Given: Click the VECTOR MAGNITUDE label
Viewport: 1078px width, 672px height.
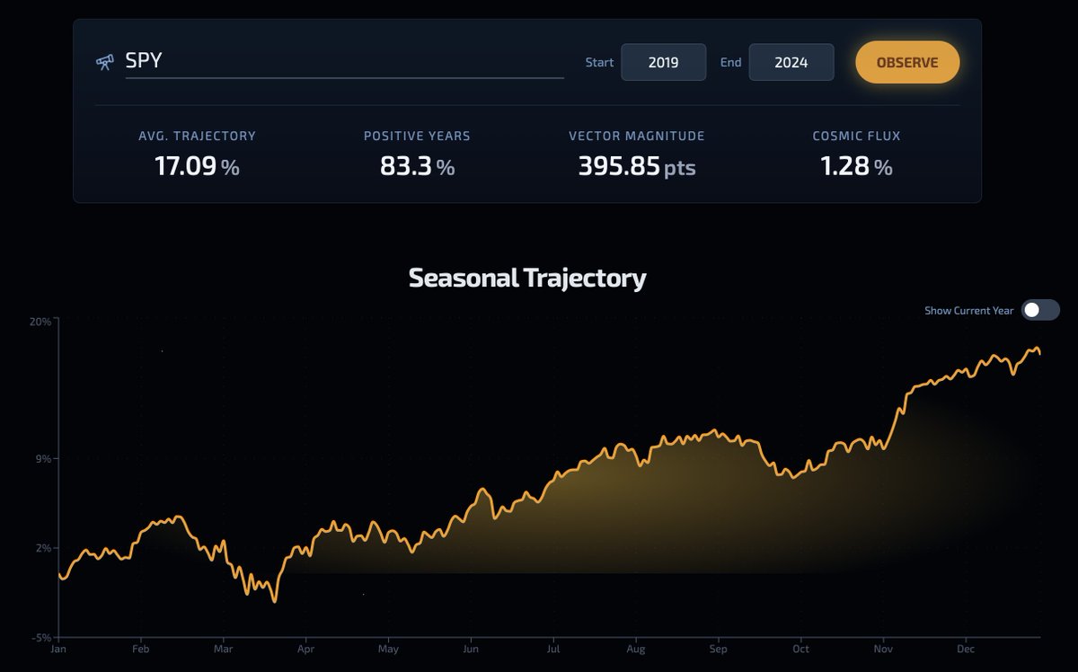Looking at the screenshot, I should [636, 136].
